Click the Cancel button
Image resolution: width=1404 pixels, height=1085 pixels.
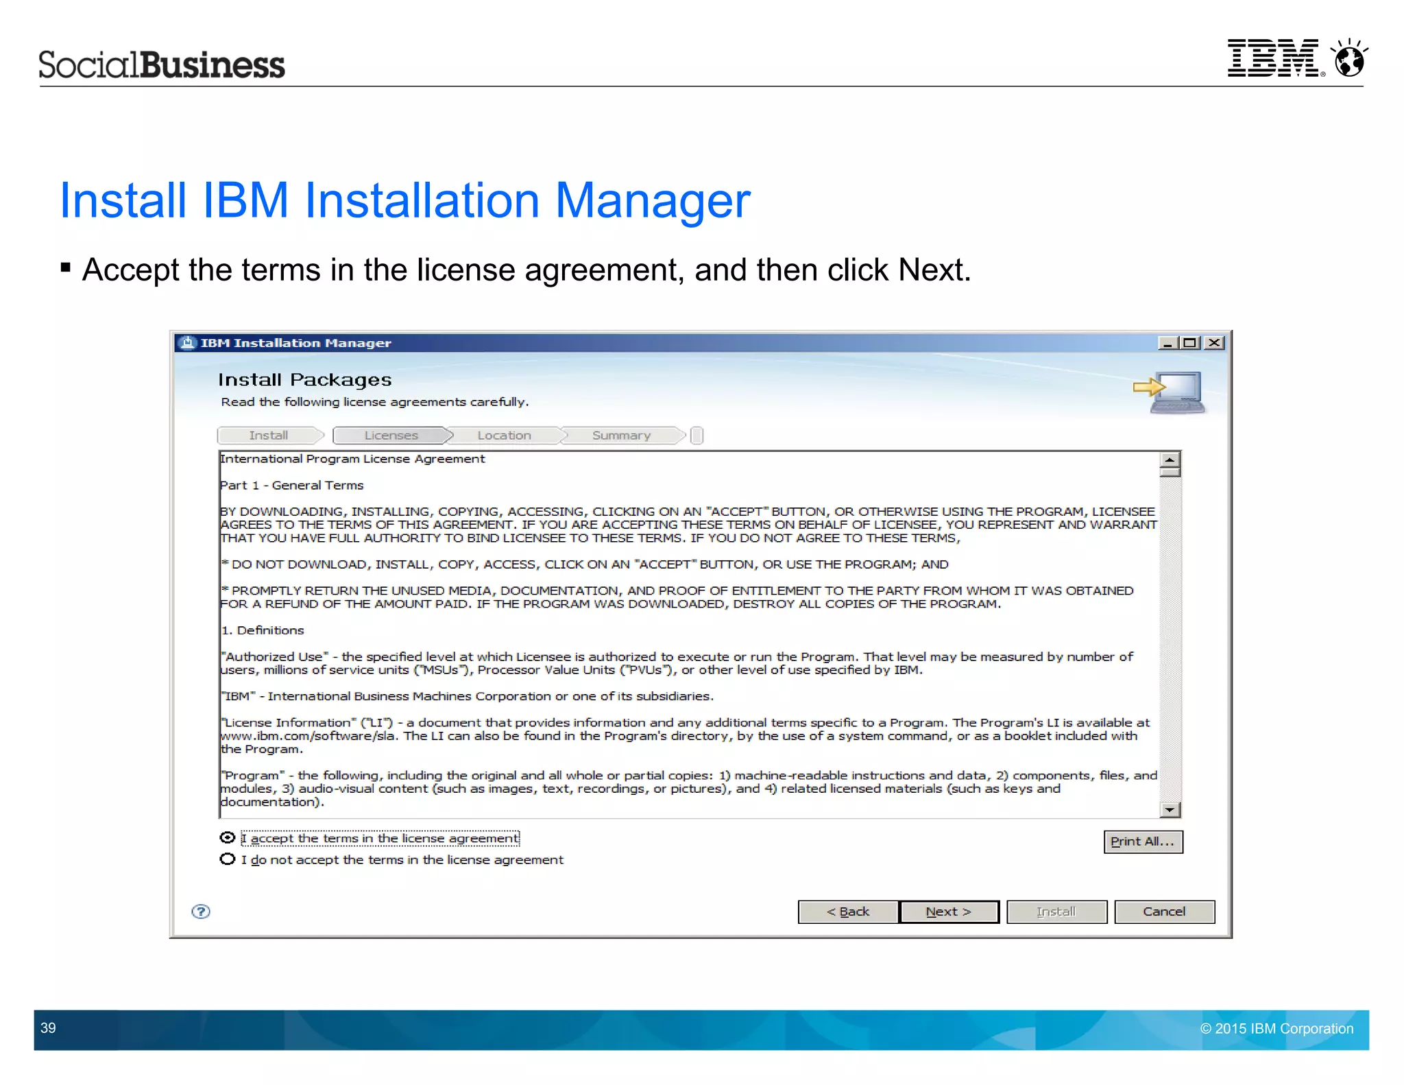click(x=1164, y=911)
